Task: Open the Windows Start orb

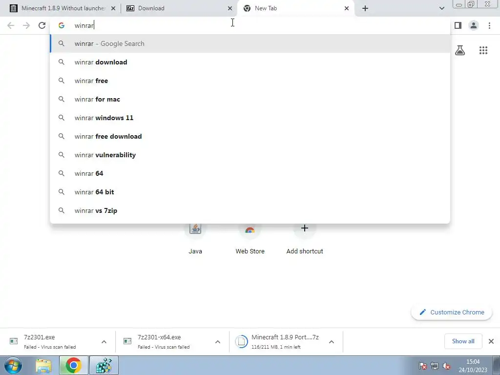Action: 13,365
